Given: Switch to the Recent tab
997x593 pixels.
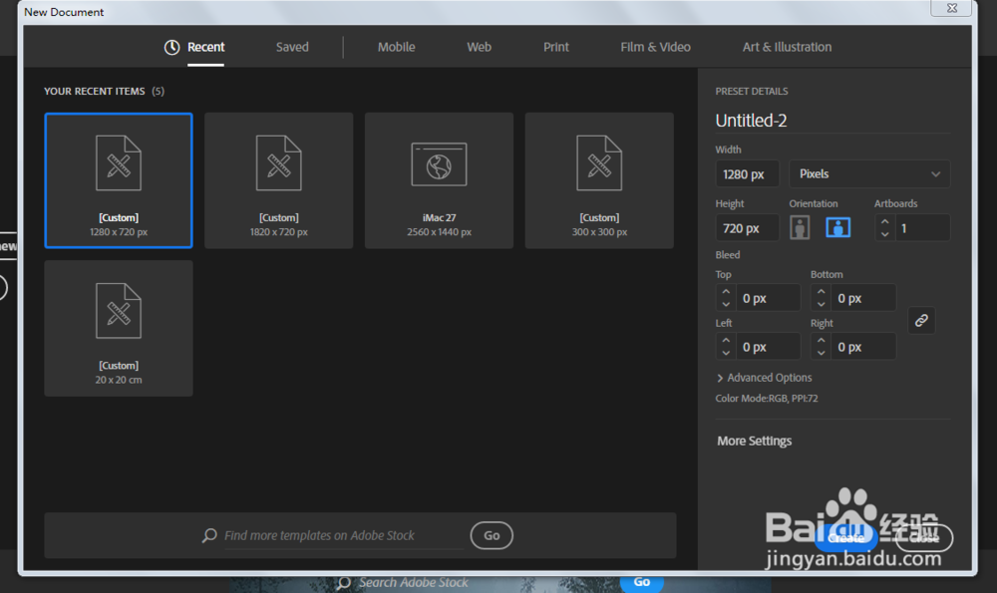Looking at the screenshot, I should [205, 47].
